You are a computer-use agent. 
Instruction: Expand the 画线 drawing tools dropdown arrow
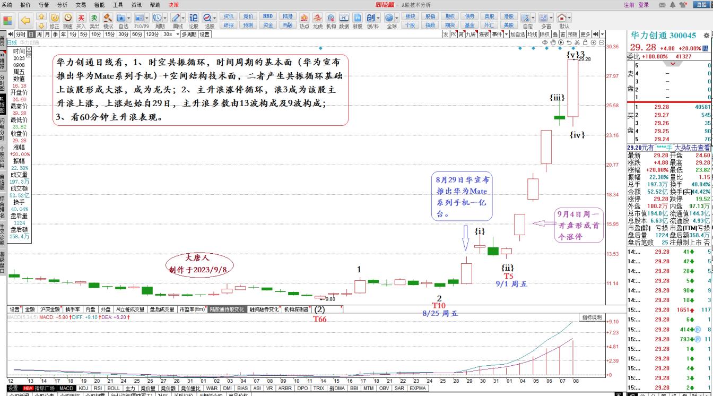(x=184, y=18)
